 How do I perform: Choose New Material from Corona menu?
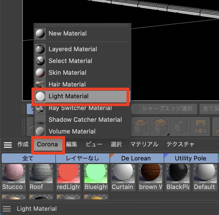tap(82, 34)
